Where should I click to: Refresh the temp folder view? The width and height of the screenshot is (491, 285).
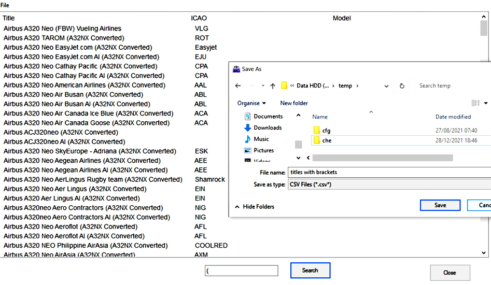(x=402, y=85)
